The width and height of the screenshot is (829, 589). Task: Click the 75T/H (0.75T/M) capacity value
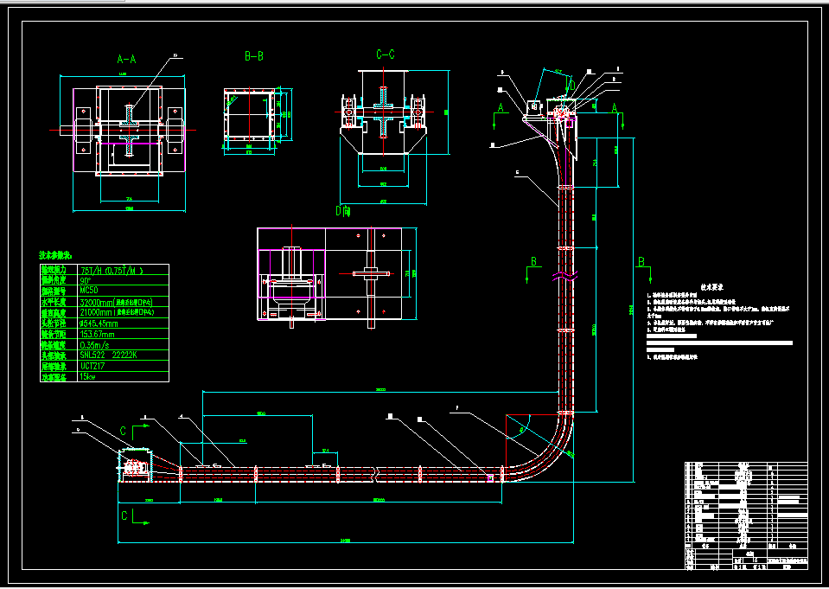(x=111, y=270)
